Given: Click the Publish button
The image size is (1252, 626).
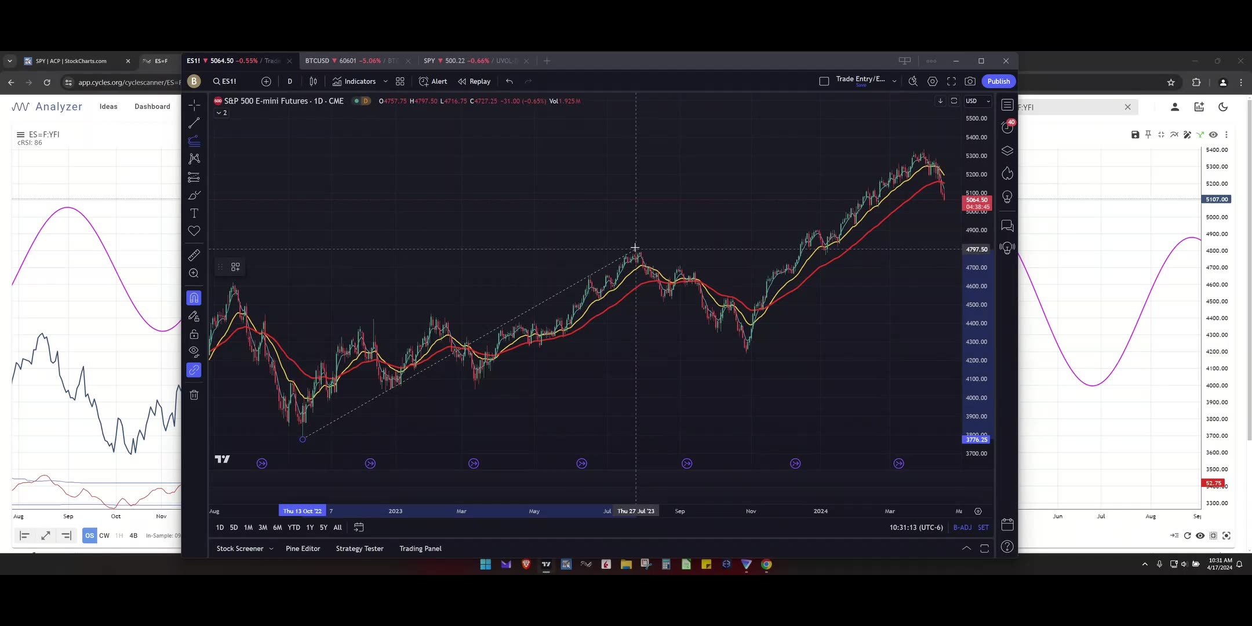Looking at the screenshot, I should click(998, 81).
